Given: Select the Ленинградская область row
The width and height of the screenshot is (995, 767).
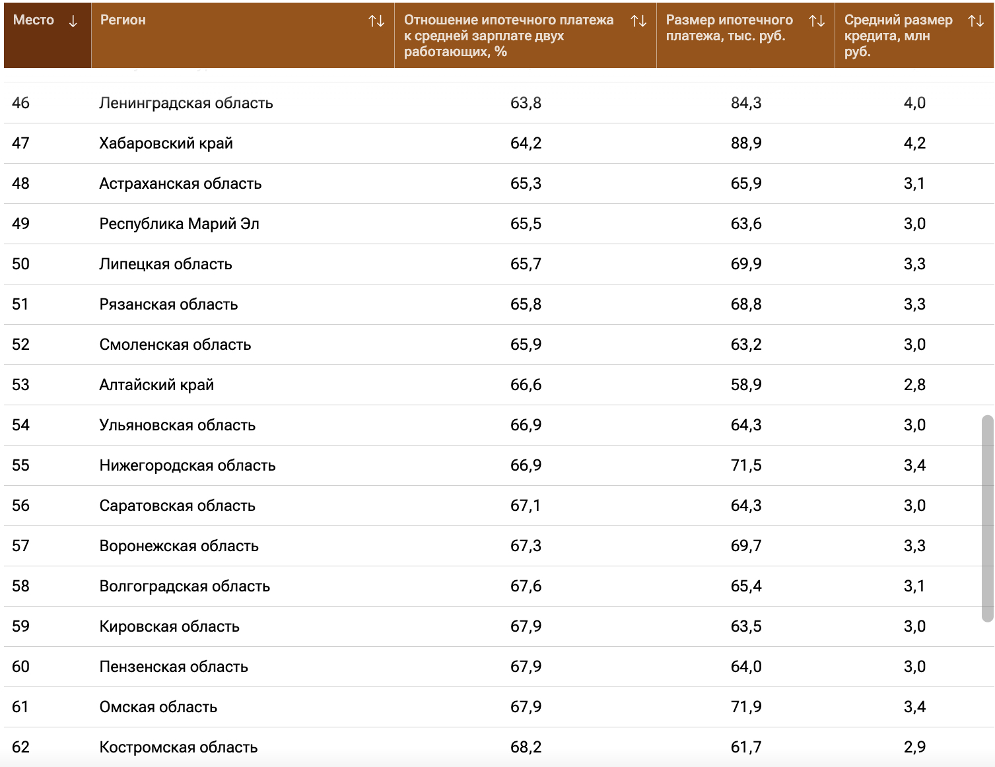Looking at the screenshot, I should tap(186, 103).
